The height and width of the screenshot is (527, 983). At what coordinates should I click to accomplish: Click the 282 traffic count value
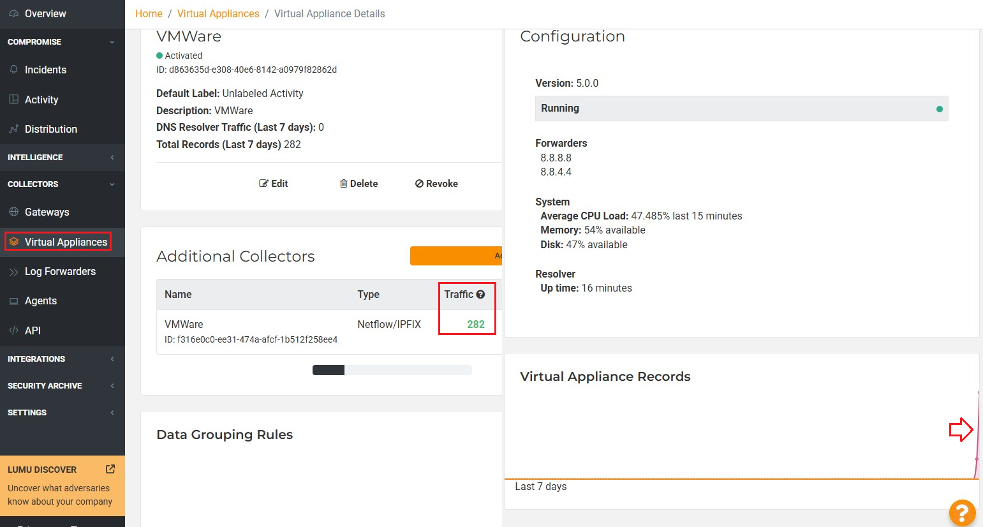tap(475, 324)
